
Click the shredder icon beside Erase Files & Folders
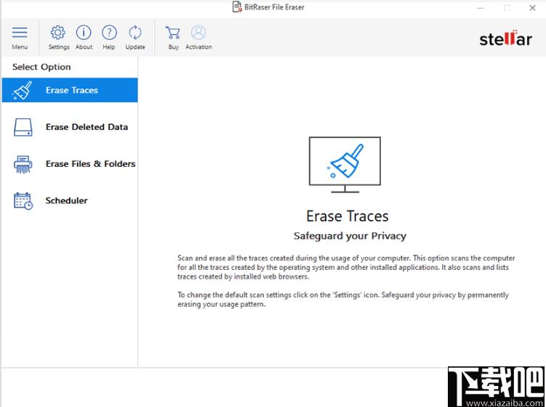tap(23, 164)
